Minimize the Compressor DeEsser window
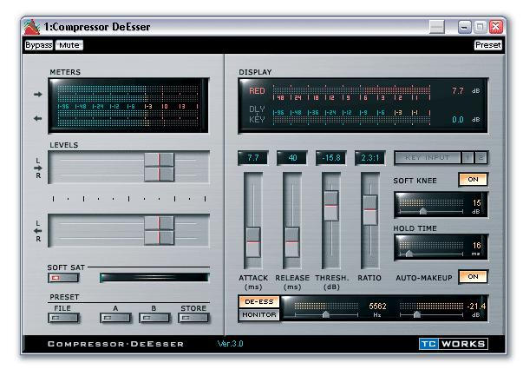Viewport: 523px width, 376px height. pos(465,27)
